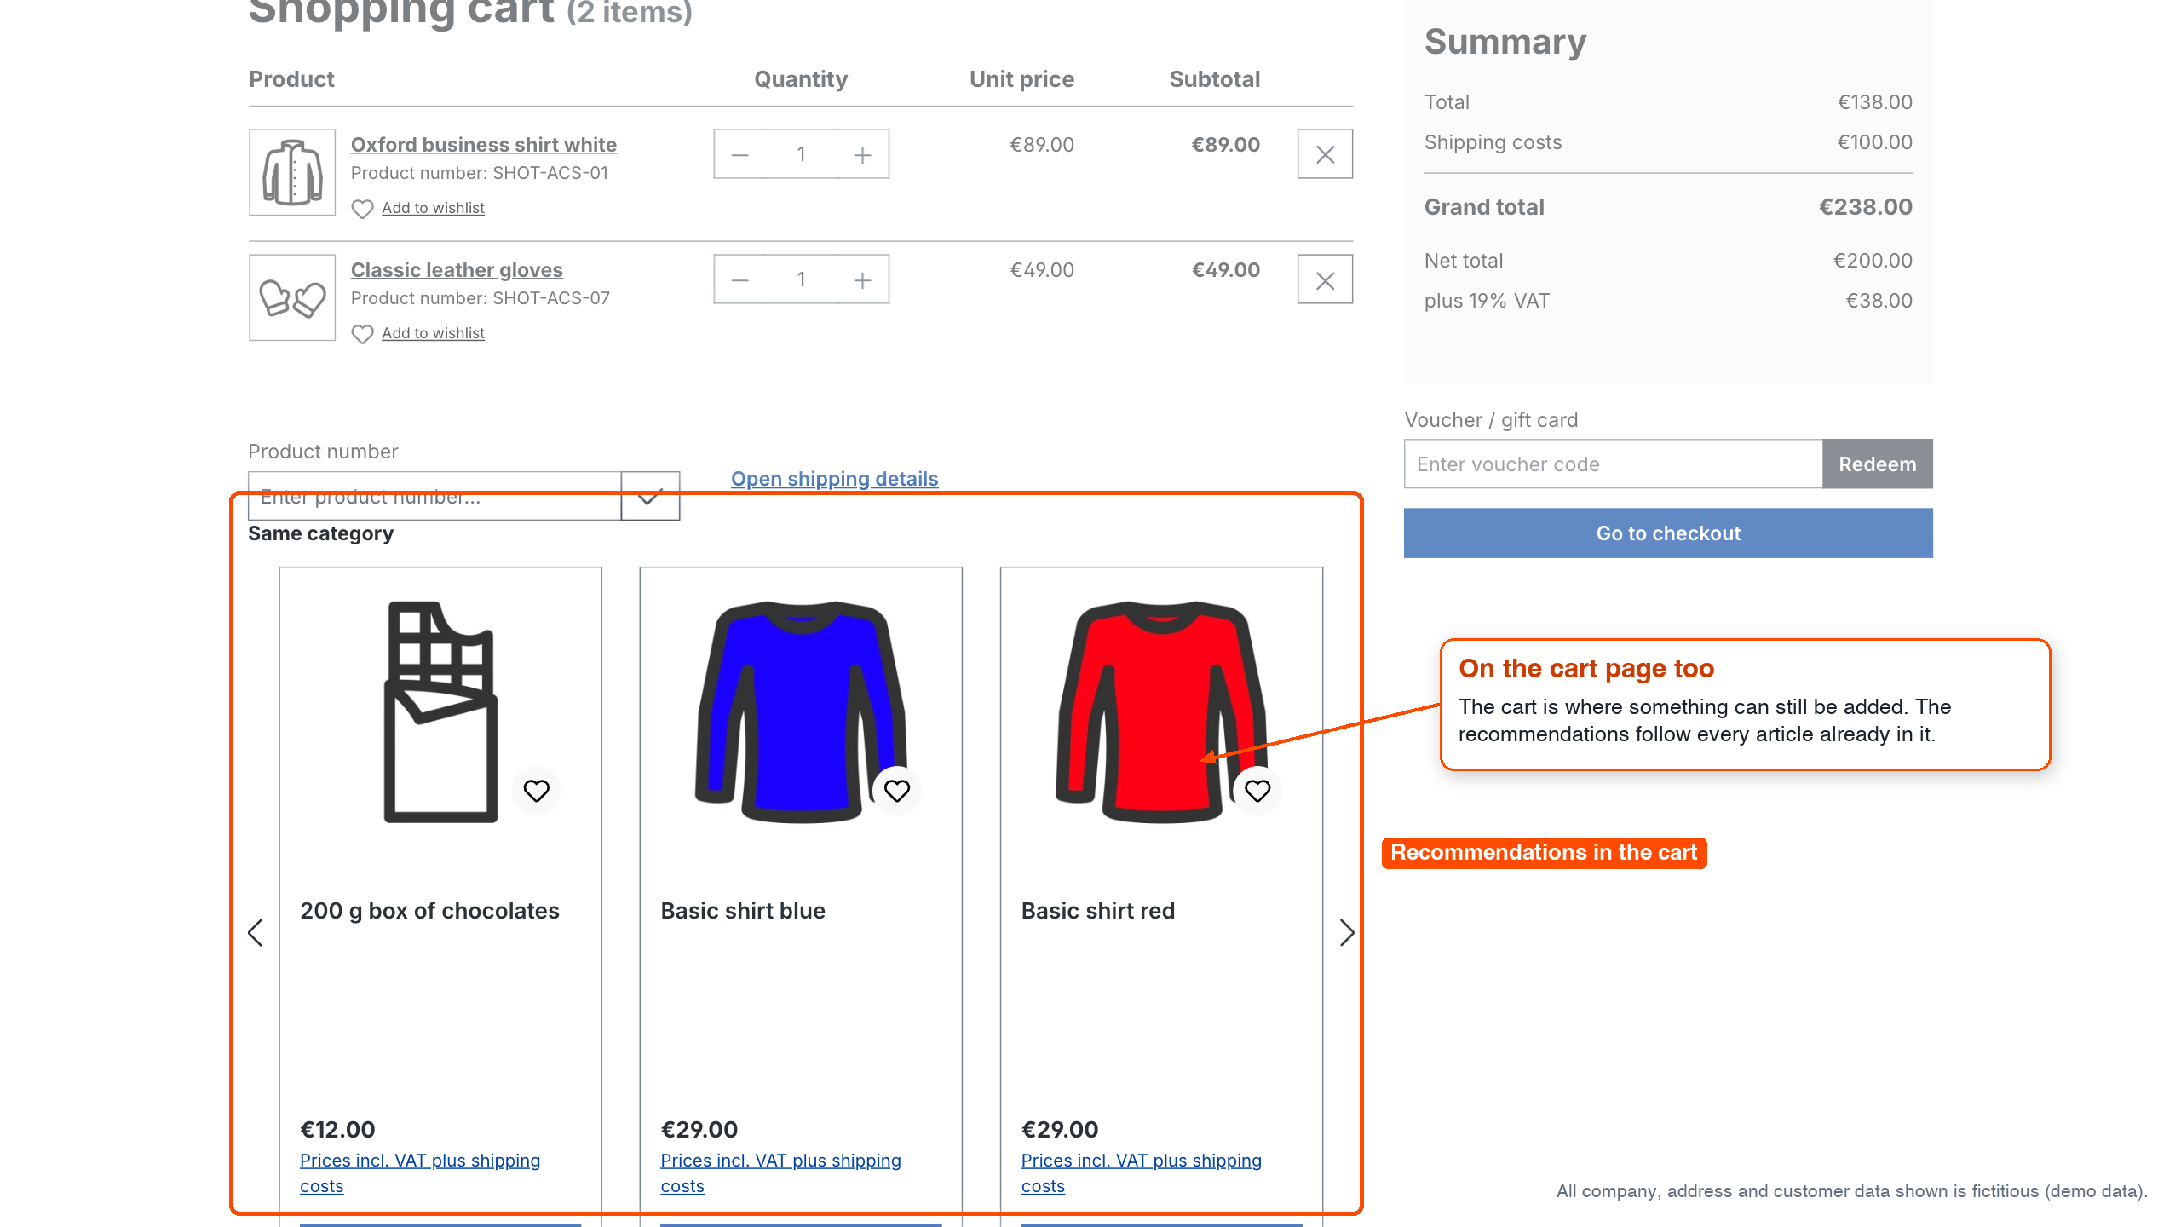The height and width of the screenshot is (1227, 2181).
Task: Open 200 g box of chocolates title
Action: point(429,911)
